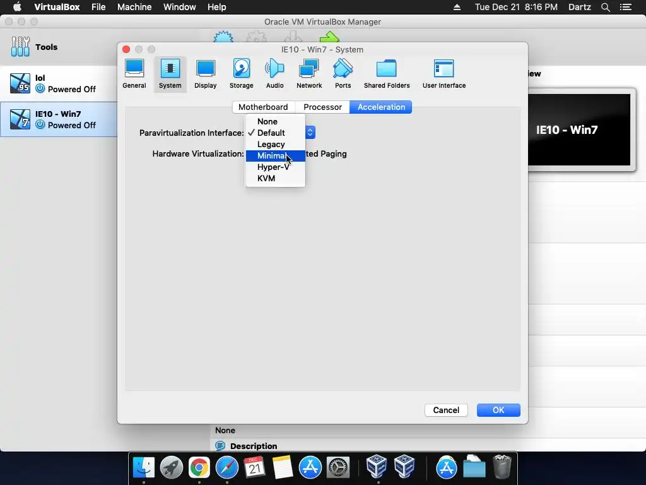
Task: Choose Minimal in paravirtualization list
Action: point(276,156)
